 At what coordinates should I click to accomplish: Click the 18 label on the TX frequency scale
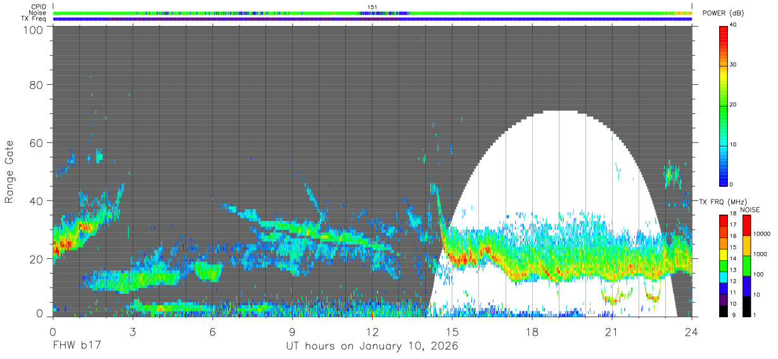click(732, 214)
